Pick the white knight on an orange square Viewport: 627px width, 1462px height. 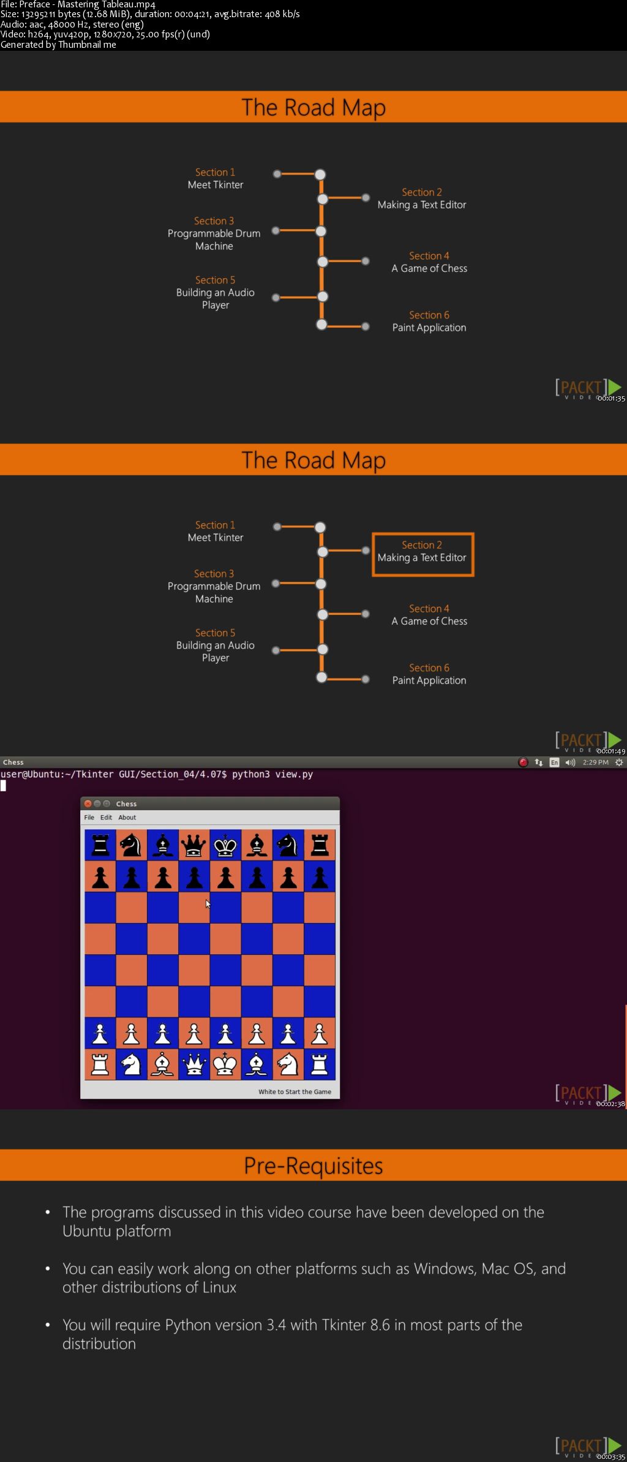point(288,1064)
